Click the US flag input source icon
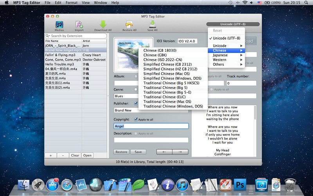Viewport: 313px width, 196px height. [x=259, y=3]
